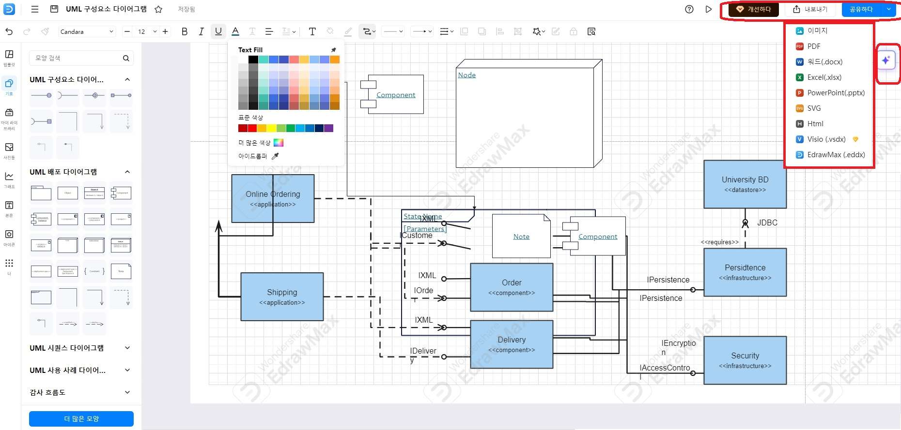Open the more apps grid sidebar icon

[9, 266]
